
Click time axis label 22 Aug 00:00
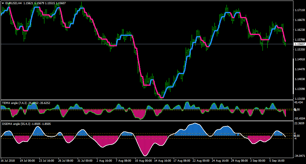pos(201,160)
